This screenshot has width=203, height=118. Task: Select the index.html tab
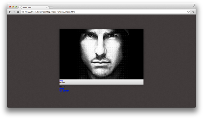[34, 7]
